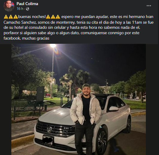This screenshot has width=159, height=155.
Task: Click the man's face in the photo
Action: pyautogui.click(x=86, y=91)
